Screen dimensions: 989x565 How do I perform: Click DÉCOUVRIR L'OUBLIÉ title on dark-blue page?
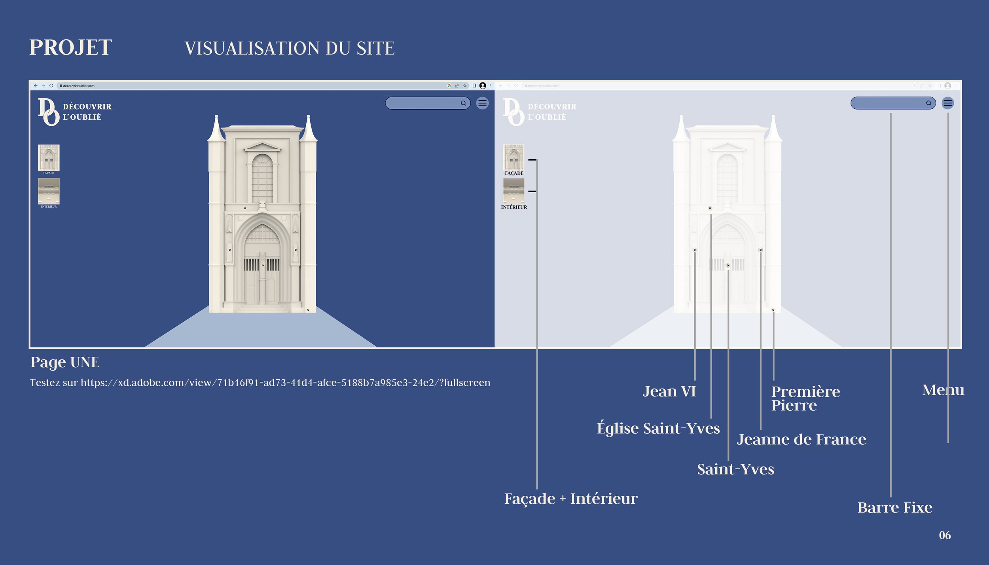pos(87,112)
